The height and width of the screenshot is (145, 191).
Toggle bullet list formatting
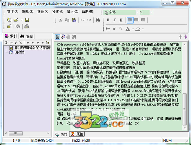point(108,29)
